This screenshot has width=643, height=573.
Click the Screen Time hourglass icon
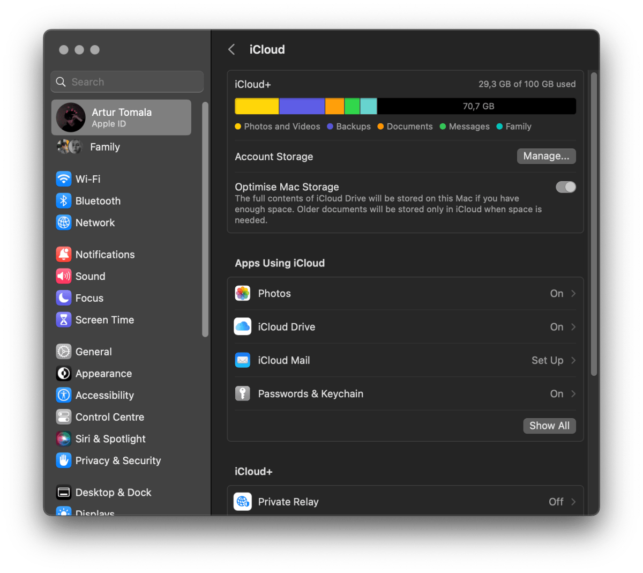coord(64,320)
